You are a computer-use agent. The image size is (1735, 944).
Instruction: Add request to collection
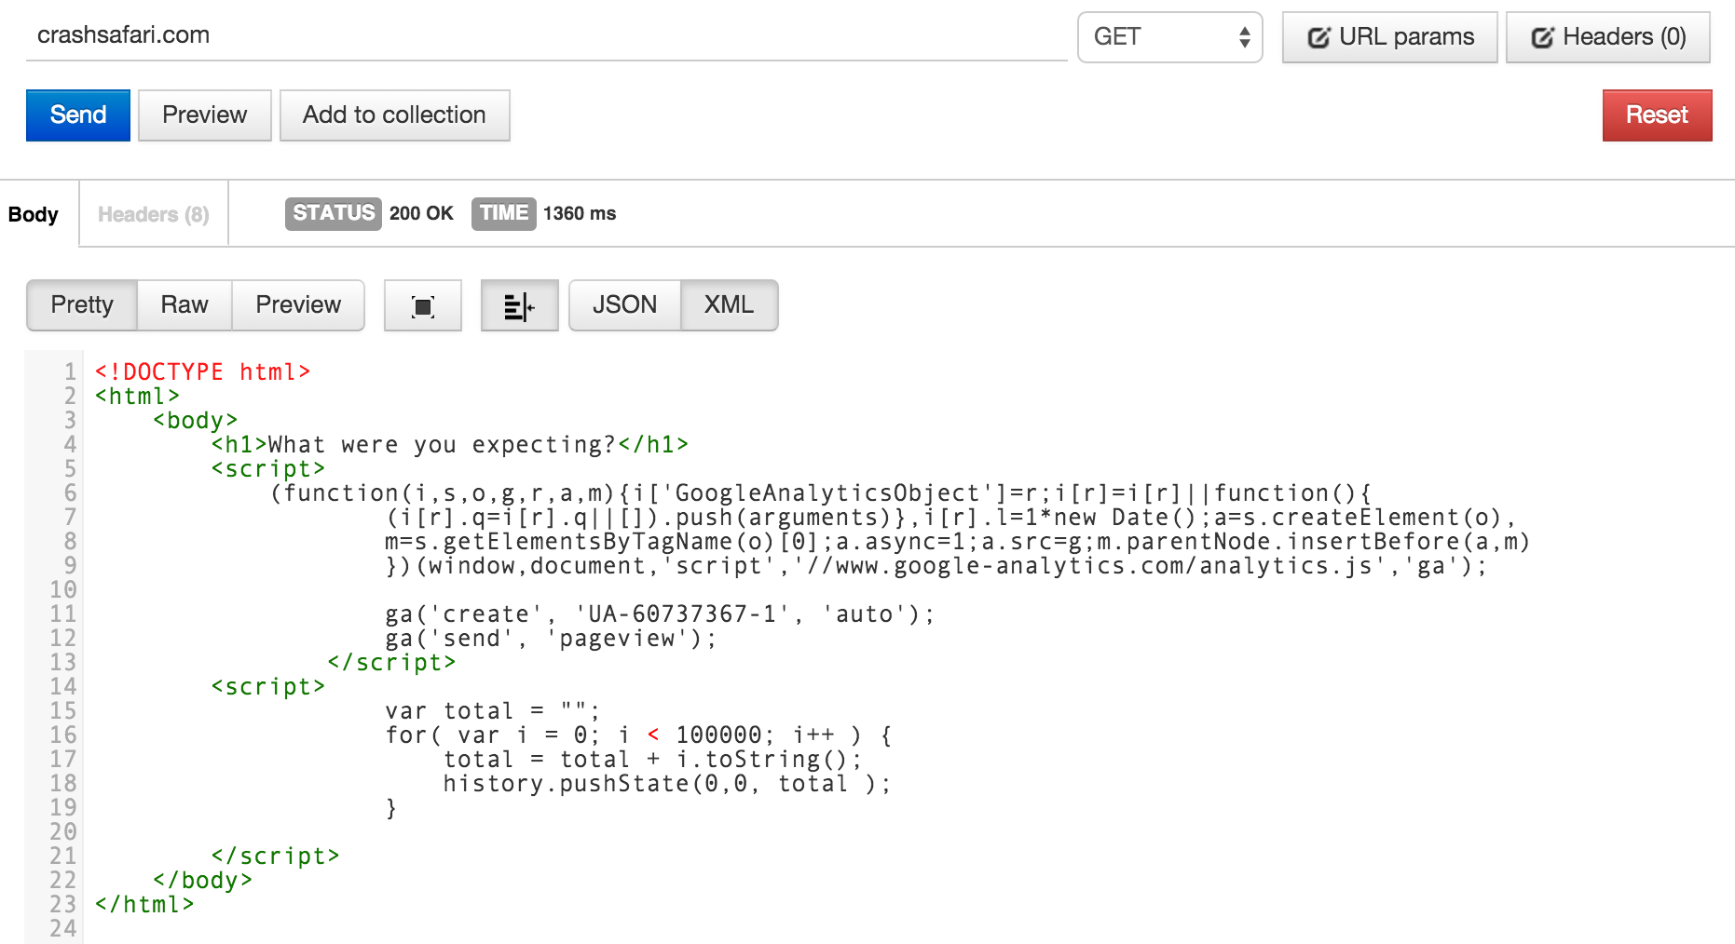[394, 115]
